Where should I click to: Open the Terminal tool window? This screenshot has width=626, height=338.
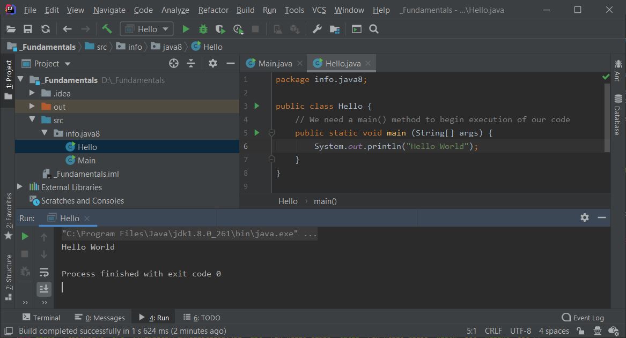coord(41,318)
